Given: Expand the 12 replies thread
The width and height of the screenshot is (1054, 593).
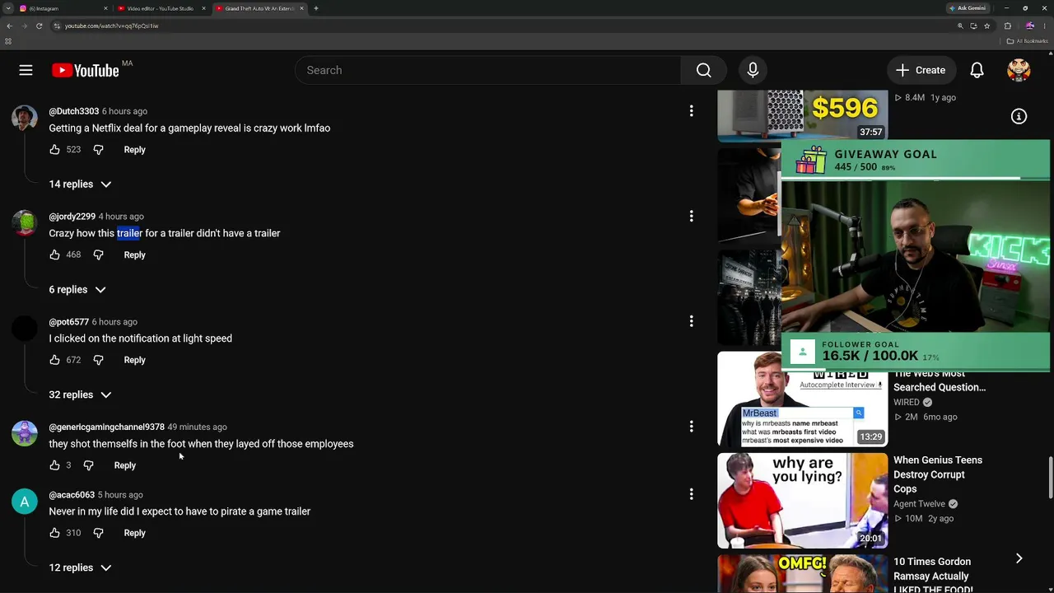Looking at the screenshot, I should 80,567.
